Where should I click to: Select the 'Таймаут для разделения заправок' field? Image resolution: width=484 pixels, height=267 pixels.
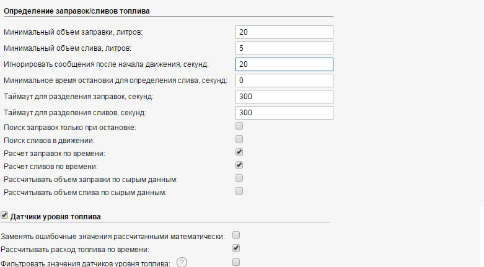[284, 97]
